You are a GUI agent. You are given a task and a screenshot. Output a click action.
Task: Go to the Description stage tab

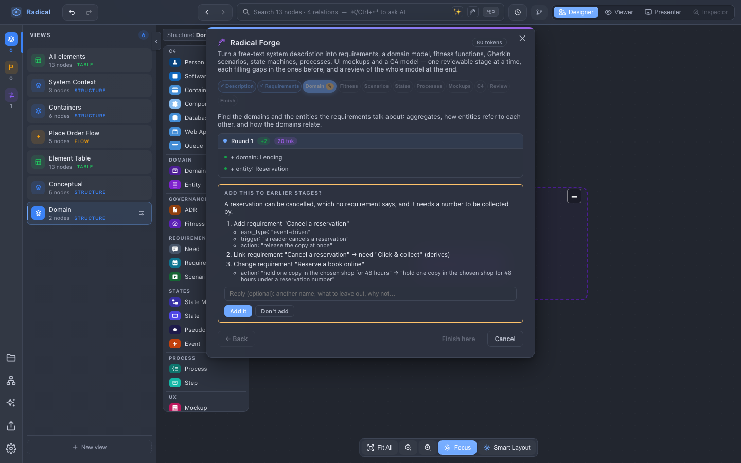[237, 86]
